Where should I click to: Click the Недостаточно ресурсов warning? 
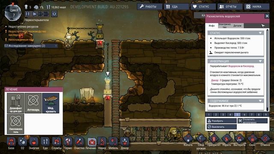pos(23,27)
